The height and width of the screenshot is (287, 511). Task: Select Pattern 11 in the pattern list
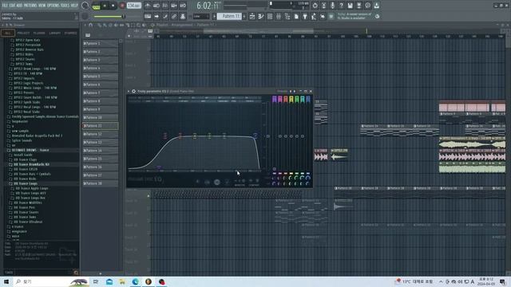(101, 126)
